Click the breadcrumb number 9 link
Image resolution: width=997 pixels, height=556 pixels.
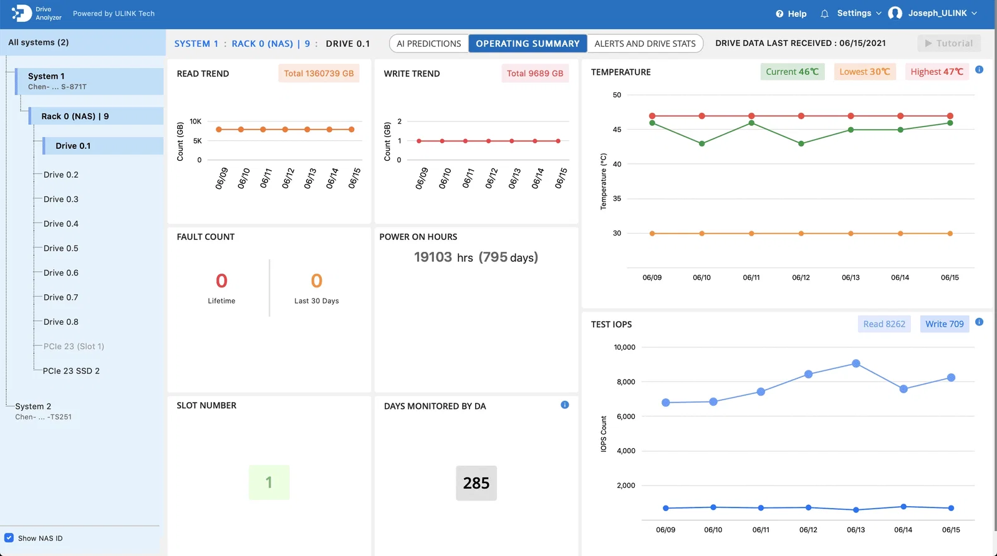[307, 44]
